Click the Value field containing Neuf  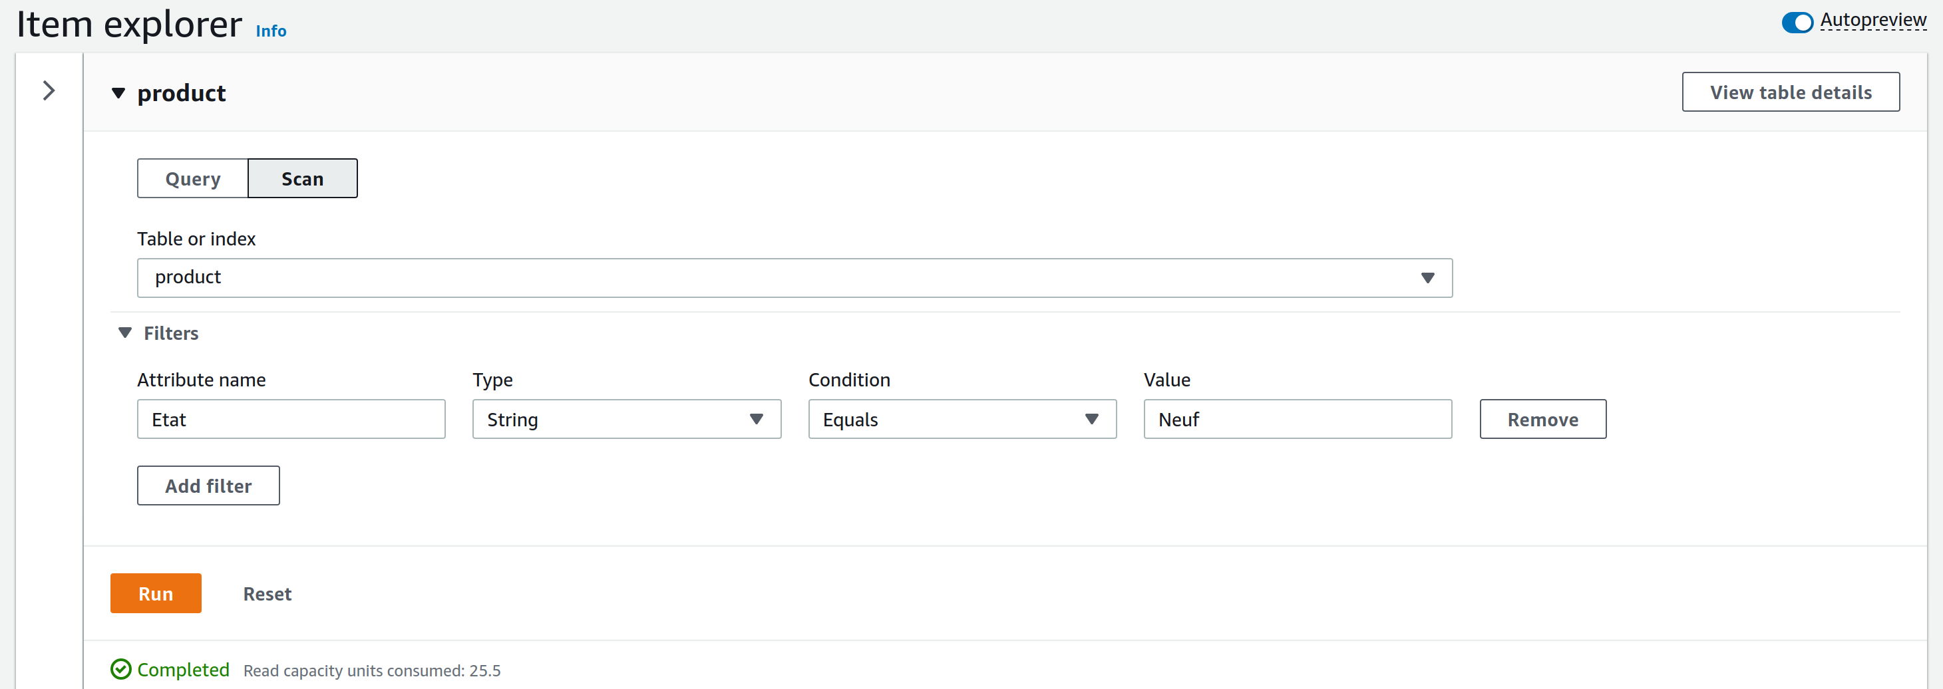1297,419
